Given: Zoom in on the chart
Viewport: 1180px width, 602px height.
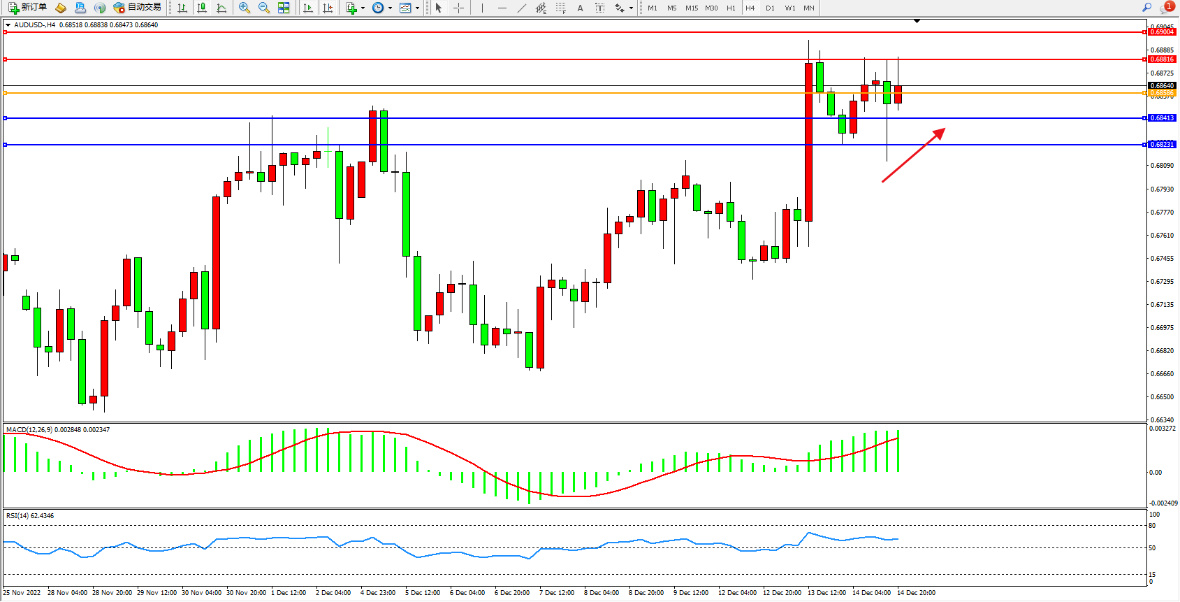Looking at the screenshot, I should tap(245, 8).
